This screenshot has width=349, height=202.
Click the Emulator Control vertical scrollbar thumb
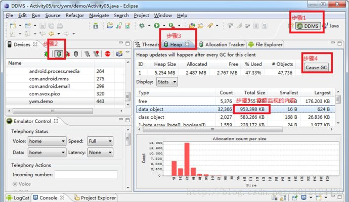tap(128, 139)
